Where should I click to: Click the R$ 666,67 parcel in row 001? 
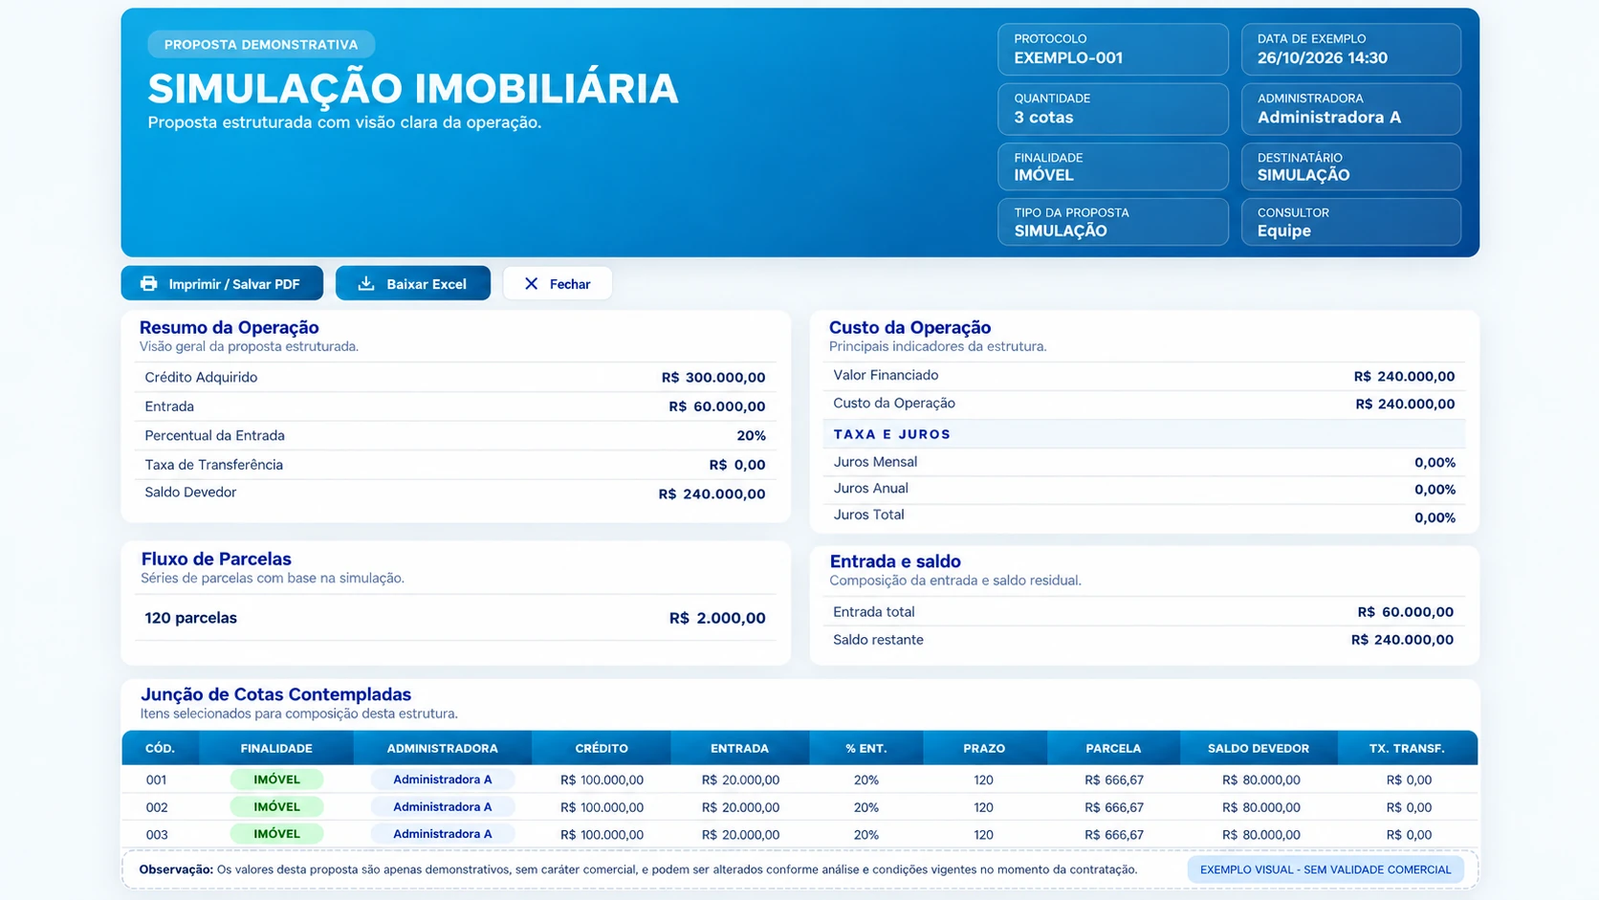pos(1114,780)
